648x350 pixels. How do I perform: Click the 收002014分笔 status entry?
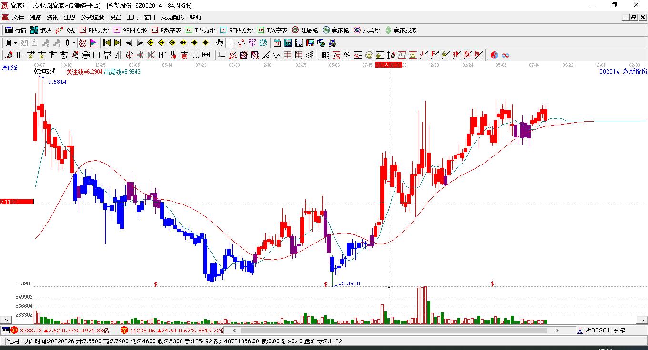coord(601,330)
